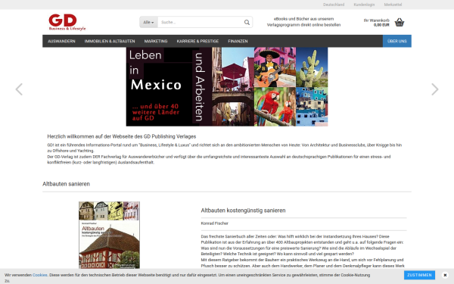Screen dimensions: 454x284
Task: Open the Immobilien & Altbauten menu
Action: [110, 41]
